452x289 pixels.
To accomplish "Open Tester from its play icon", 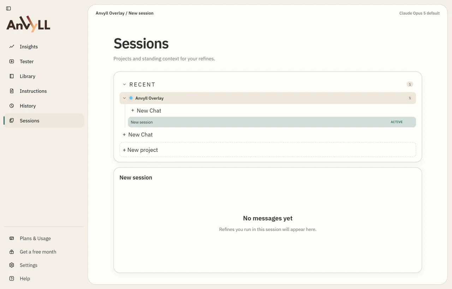I will click(12, 61).
